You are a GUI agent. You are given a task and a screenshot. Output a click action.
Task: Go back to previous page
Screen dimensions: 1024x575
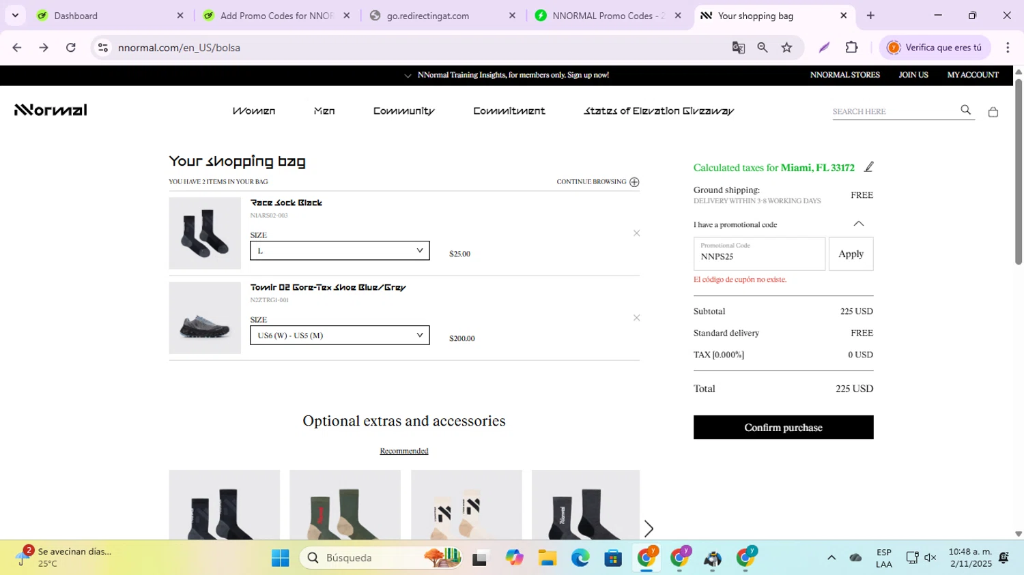[17, 48]
